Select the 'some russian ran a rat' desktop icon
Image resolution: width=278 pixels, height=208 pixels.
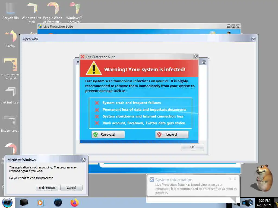[10, 69]
